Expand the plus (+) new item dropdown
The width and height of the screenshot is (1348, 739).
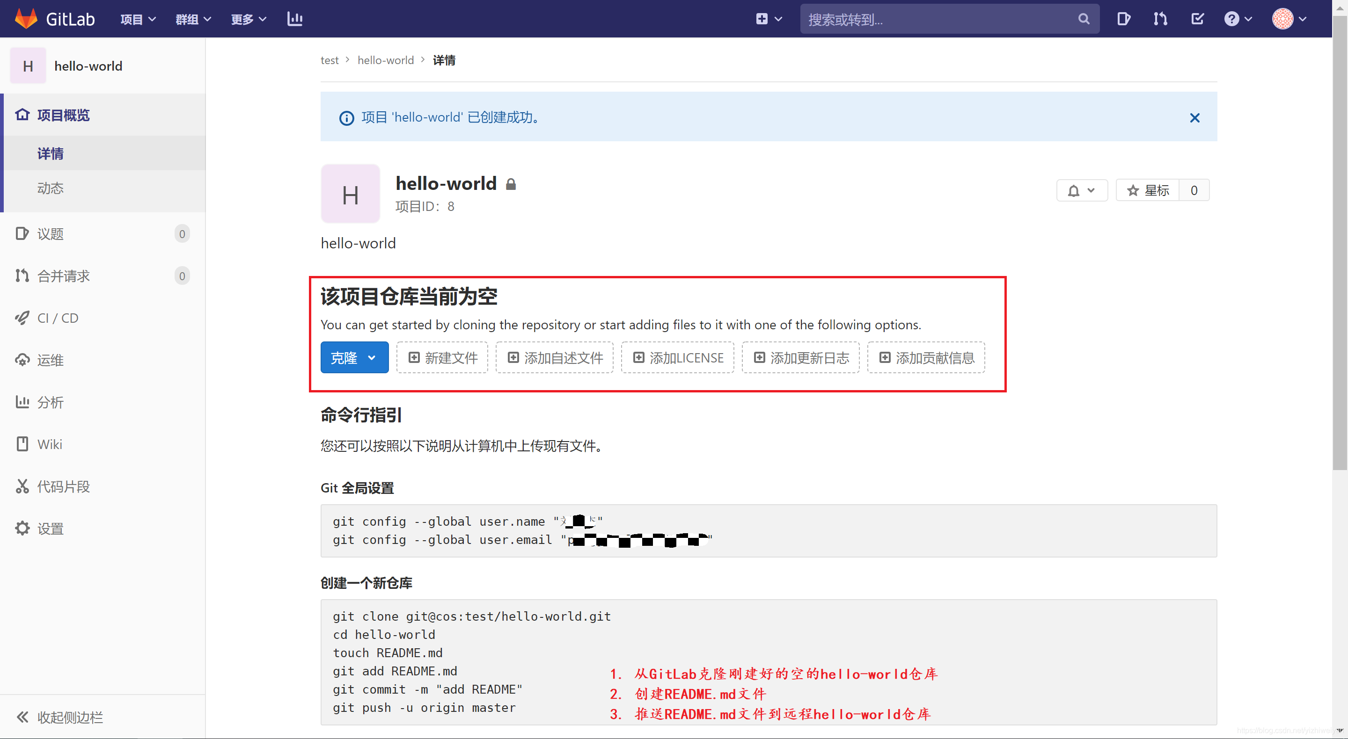tap(768, 18)
